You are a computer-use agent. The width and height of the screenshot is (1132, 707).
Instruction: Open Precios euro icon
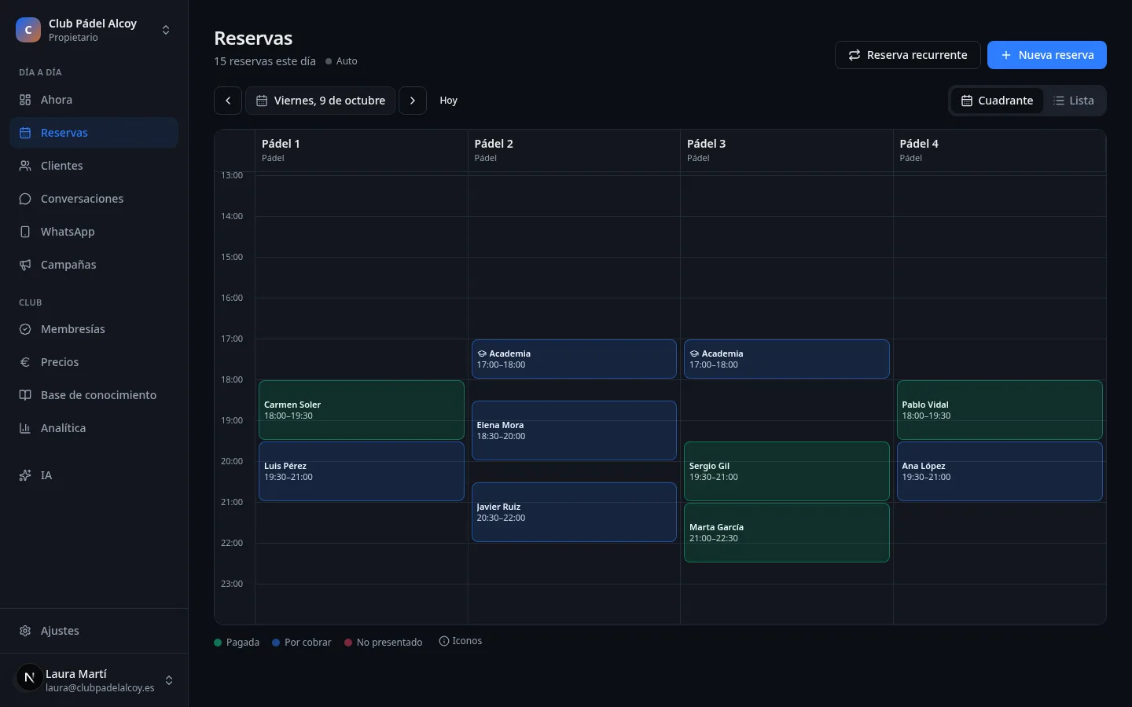25,362
